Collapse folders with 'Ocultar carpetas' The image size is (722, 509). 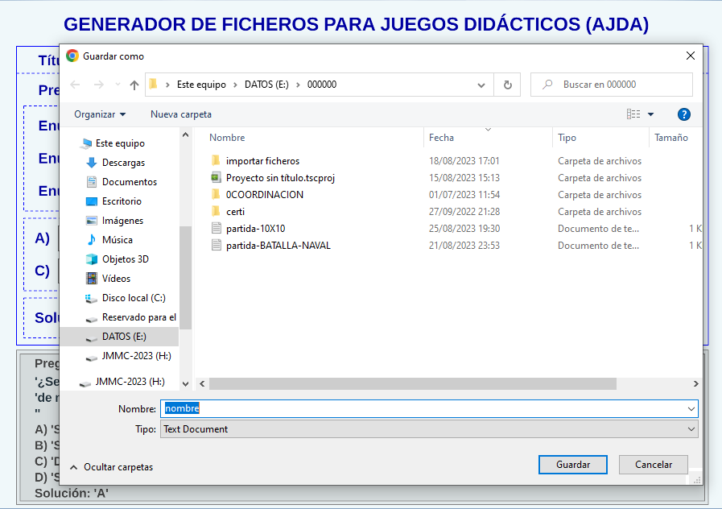coord(111,467)
